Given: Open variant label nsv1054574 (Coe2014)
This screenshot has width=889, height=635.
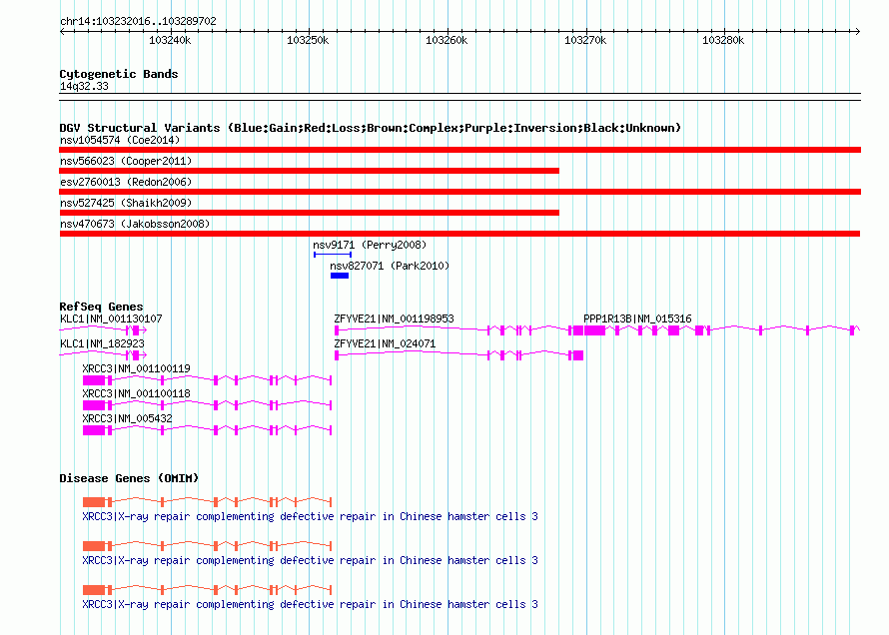Looking at the screenshot, I should 120,140.
